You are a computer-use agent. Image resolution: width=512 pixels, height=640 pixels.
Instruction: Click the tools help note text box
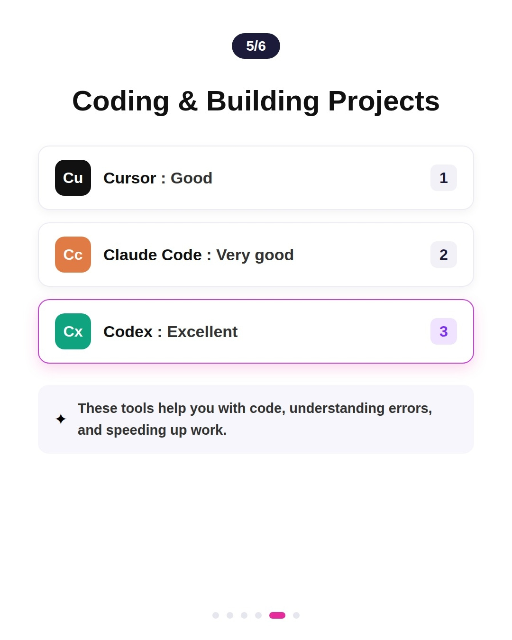pos(256,419)
